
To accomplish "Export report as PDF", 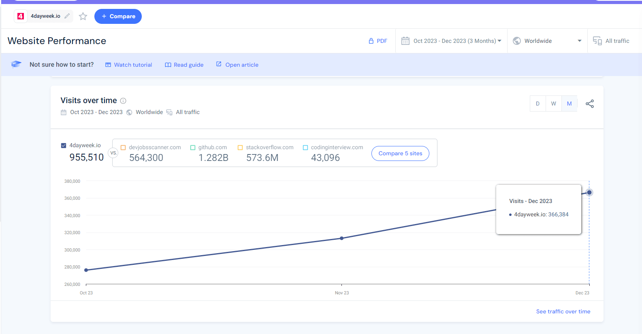I will [378, 41].
